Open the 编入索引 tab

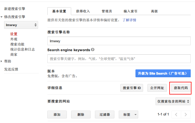[x=130, y=11]
